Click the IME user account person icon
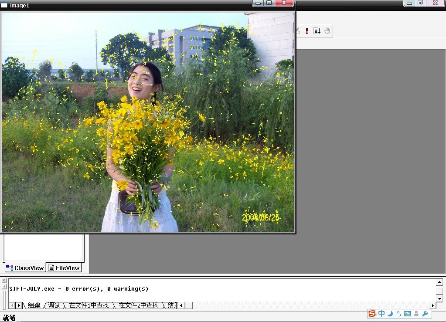 416,314
